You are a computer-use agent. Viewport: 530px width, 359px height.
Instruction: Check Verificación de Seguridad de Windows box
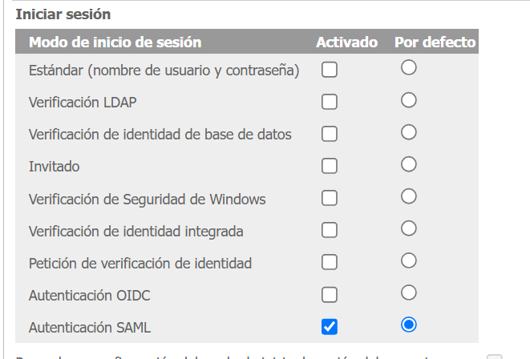point(329,198)
